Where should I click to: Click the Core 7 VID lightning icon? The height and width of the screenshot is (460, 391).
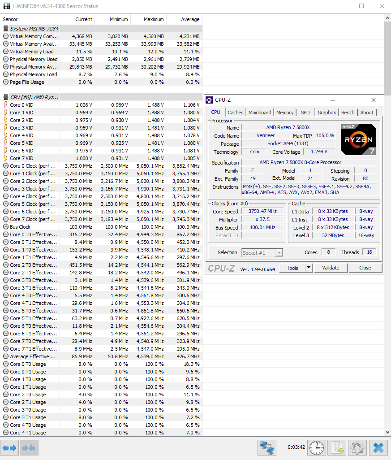[5, 158]
